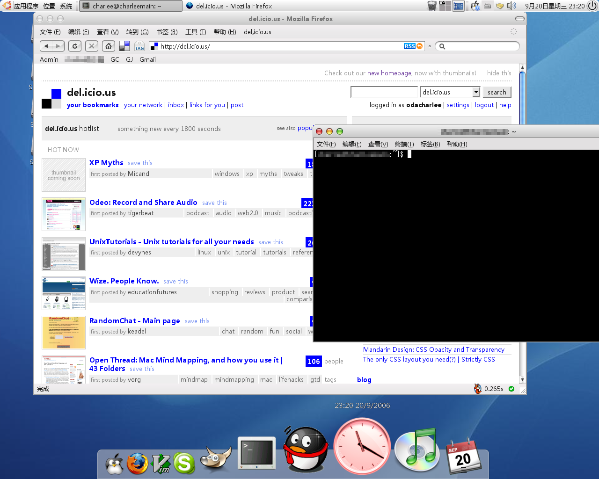
Task: Open the 位置 menu in top panel
Action: pos(49,6)
